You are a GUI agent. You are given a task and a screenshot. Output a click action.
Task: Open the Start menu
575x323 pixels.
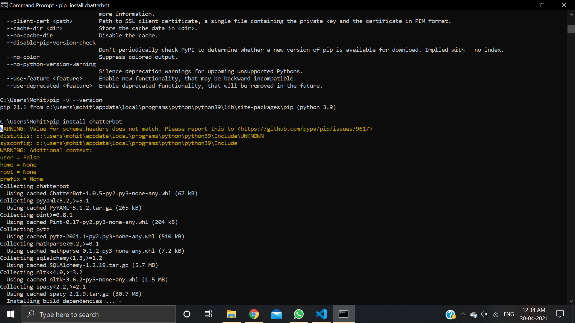click(10, 314)
